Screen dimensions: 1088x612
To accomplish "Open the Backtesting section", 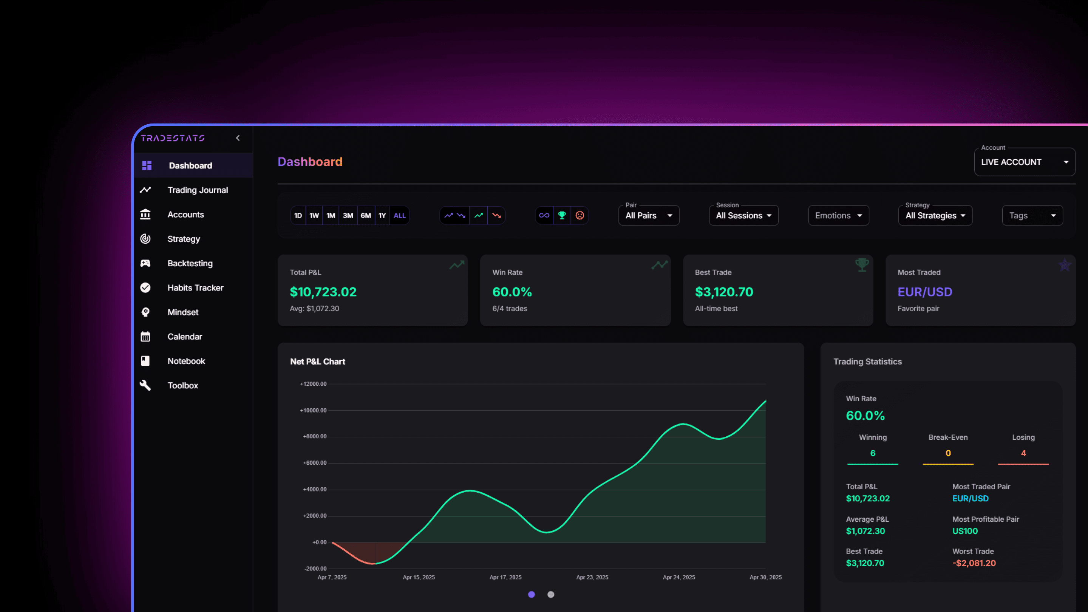I will (194, 264).
